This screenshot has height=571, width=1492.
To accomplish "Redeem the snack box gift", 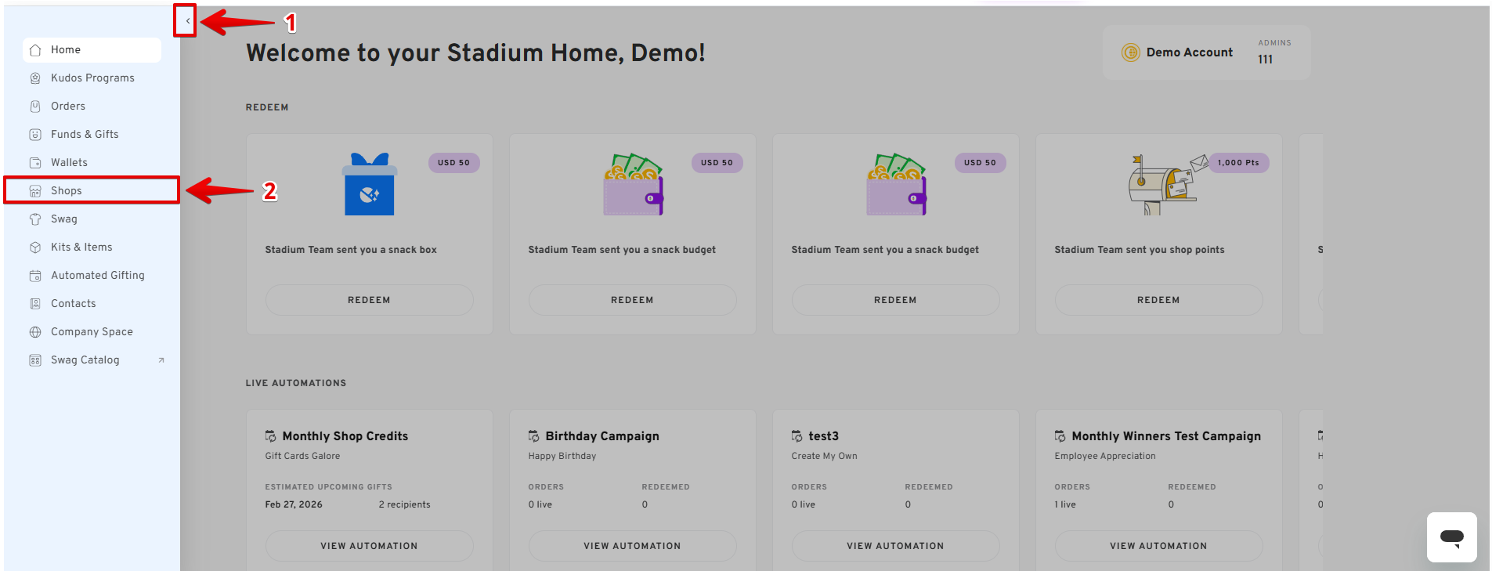I will click(x=369, y=300).
